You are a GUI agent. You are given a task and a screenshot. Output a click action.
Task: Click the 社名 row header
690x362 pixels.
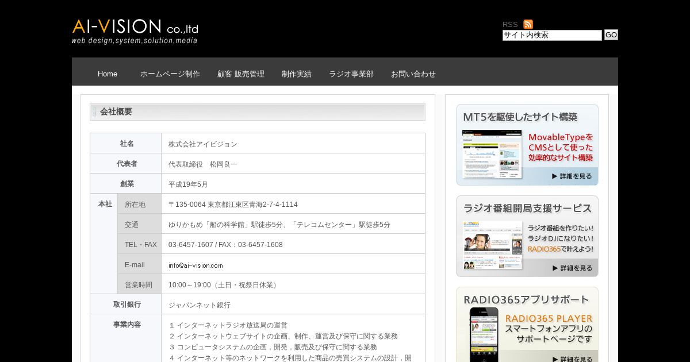126,143
